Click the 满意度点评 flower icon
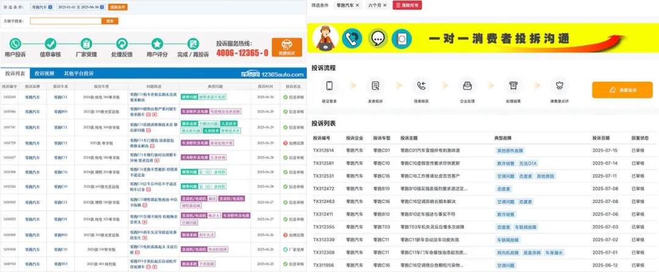The height and width of the screenshot is (272, 659). pyautogui.click(x=558, y=85)
